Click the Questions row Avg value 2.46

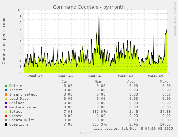click(134, 124)
